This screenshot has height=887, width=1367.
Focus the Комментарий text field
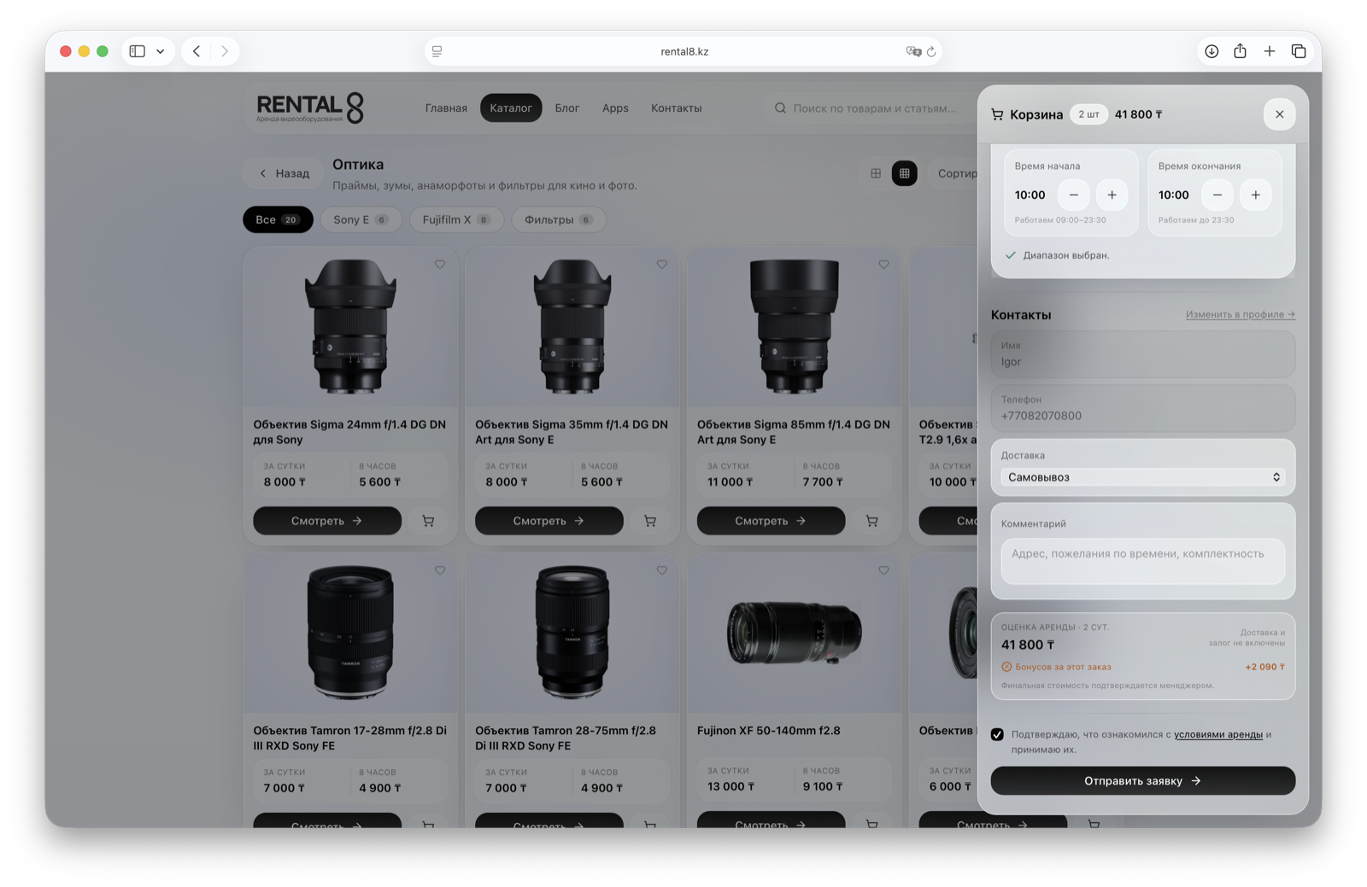1143,561
